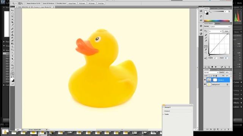Hide the Background layer
This screenshot has height=136, width=243.
coord(205,85)
